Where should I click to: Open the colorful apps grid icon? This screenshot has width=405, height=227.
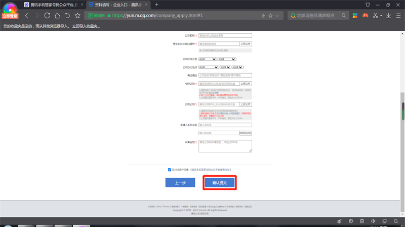[355, 16]
